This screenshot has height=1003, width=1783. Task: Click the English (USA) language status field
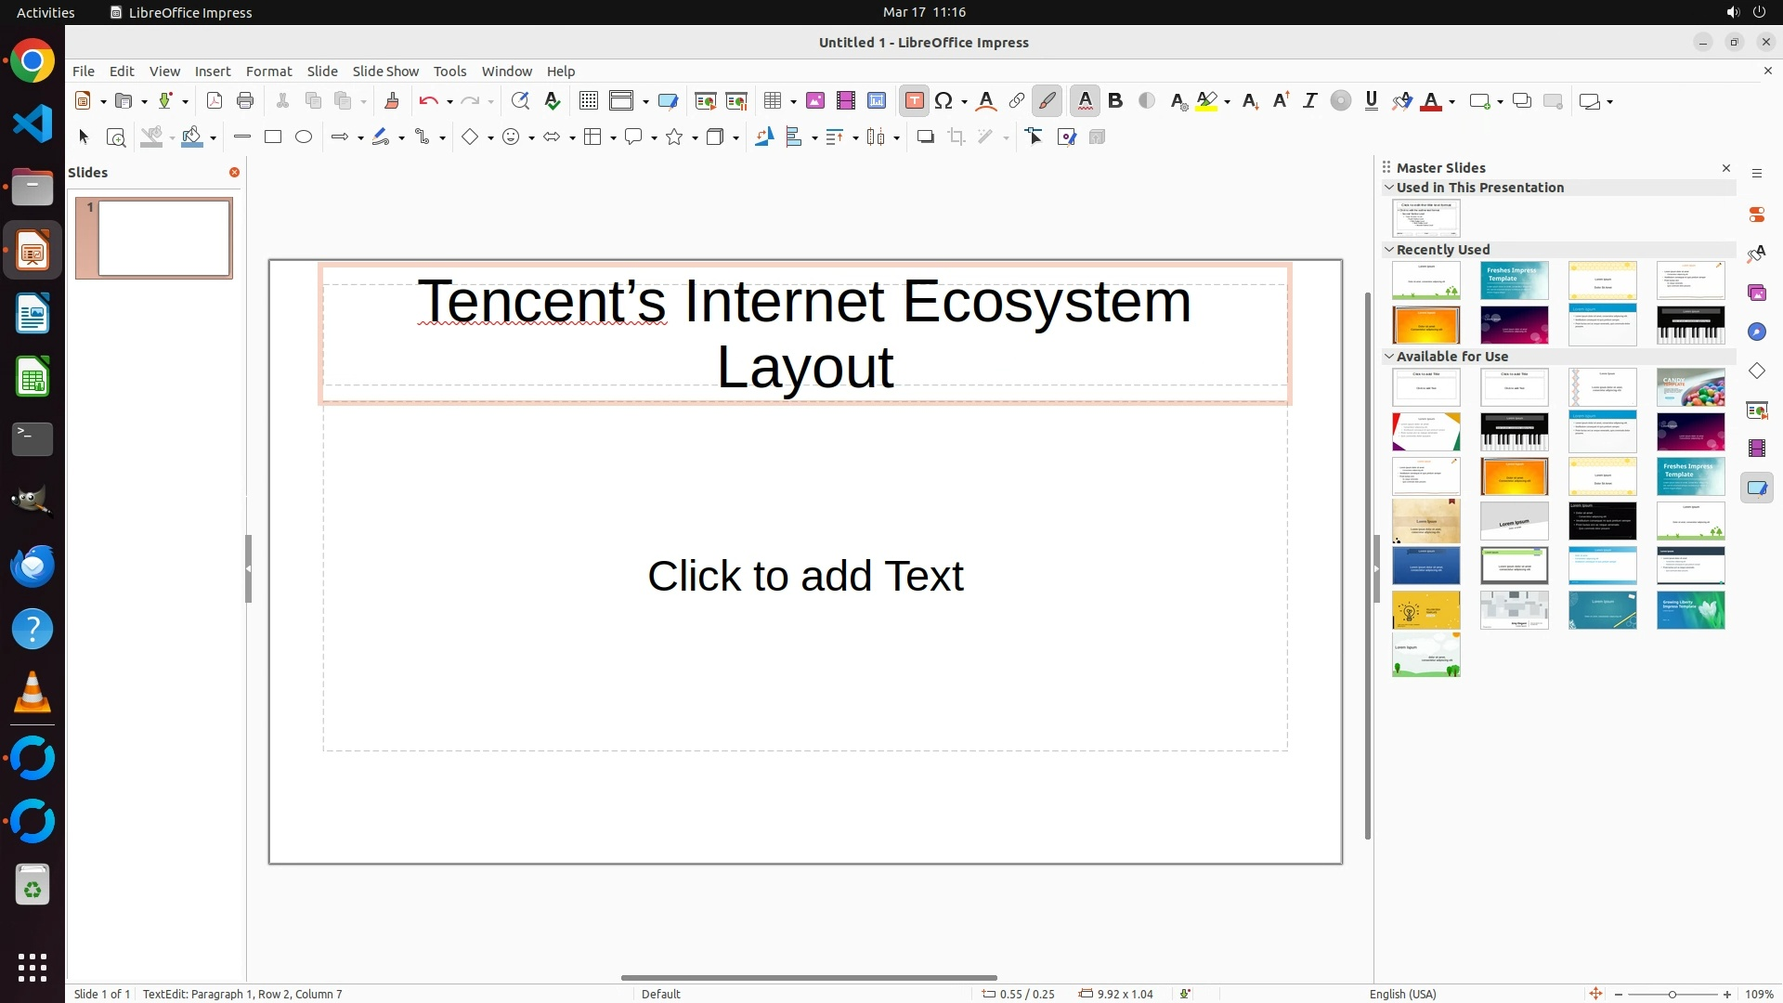coord(1402,994)
